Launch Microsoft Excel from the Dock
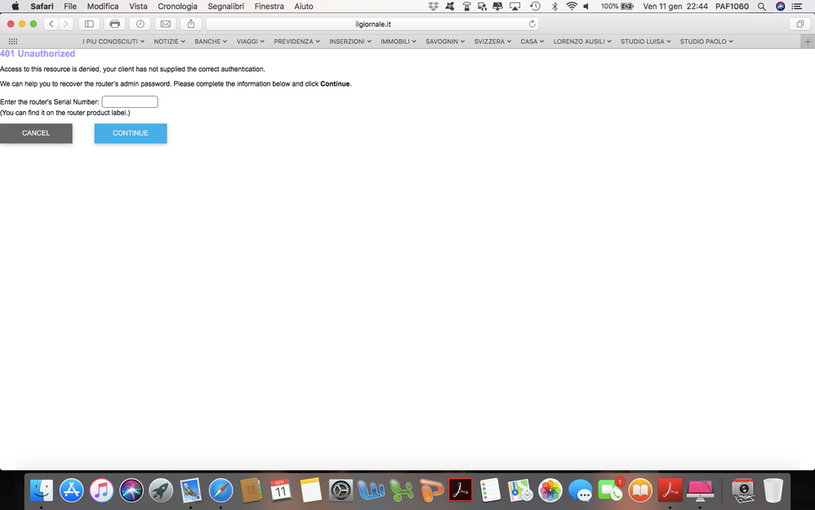 401,490
